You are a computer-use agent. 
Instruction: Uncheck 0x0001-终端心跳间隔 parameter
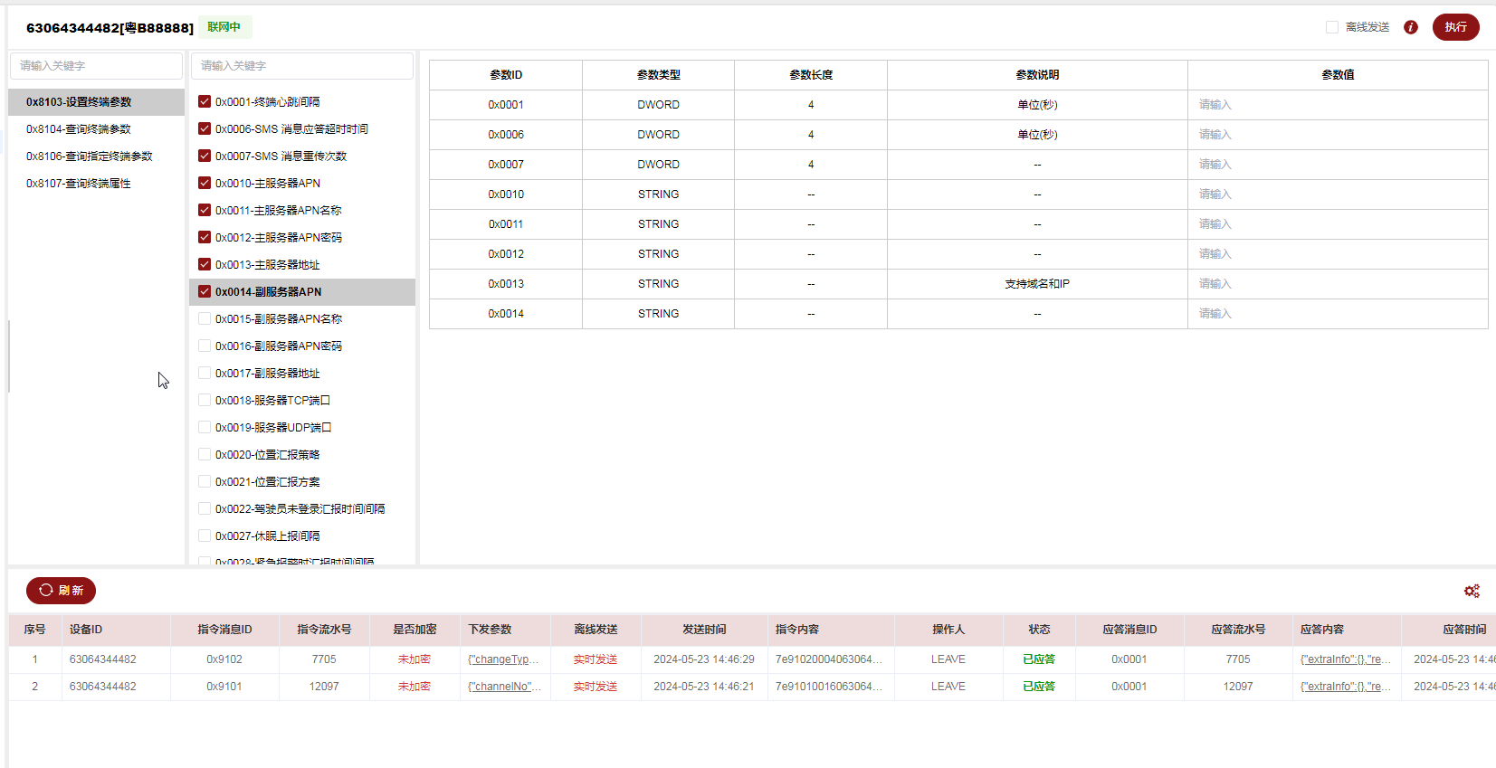[x=205, y=102]
